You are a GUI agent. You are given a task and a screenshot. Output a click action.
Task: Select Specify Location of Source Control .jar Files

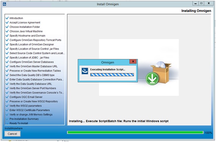point(34,49)
